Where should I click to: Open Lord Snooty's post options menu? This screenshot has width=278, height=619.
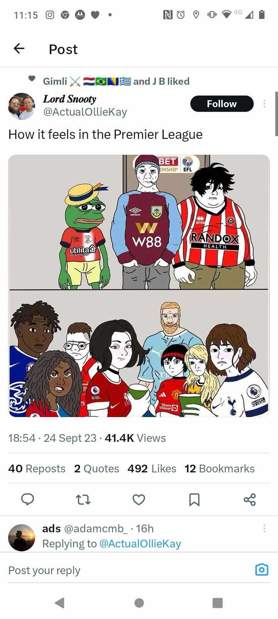[x=264, y=104]
